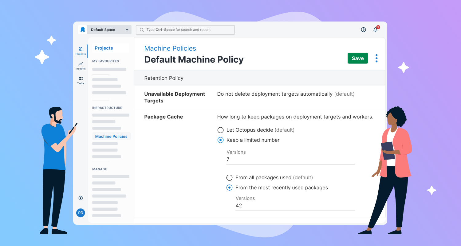Click the Versions field containing 7
Image resolution: width=461 pixels, height=246 pixels.
[x=291, y=160]
